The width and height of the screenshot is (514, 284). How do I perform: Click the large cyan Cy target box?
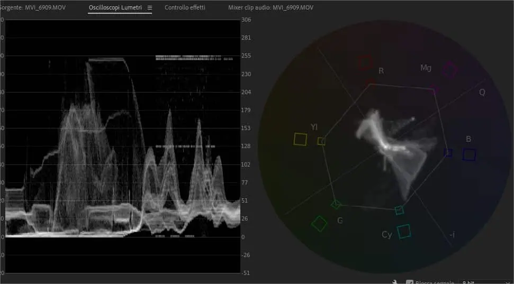[404, 231]
